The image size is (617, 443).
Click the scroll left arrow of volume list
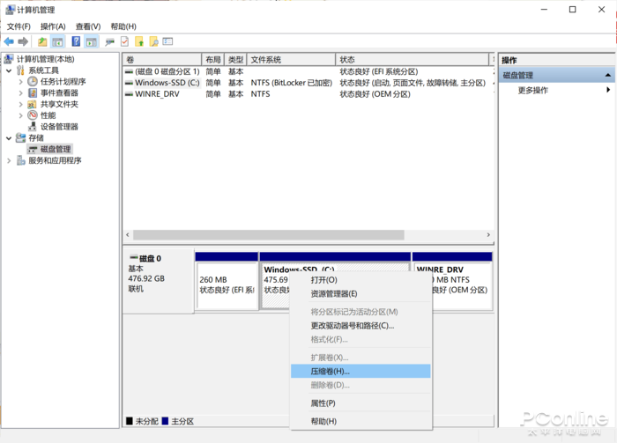pyautogui.click(x=128, y=234)
